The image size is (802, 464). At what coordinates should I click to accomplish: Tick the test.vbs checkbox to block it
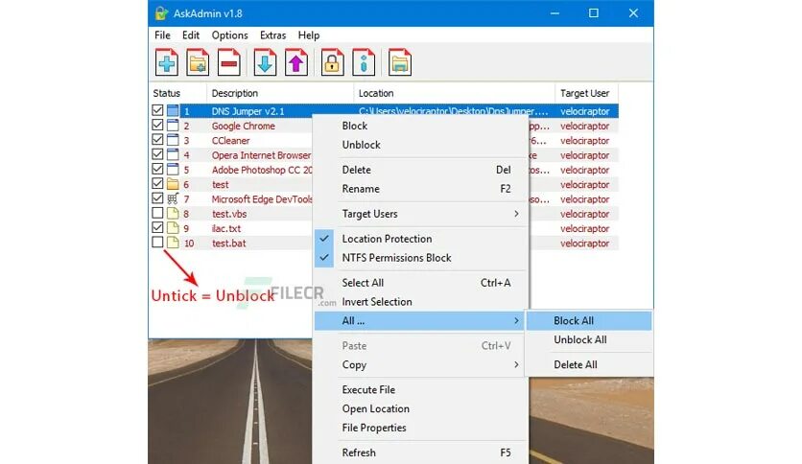pos(157,213)
